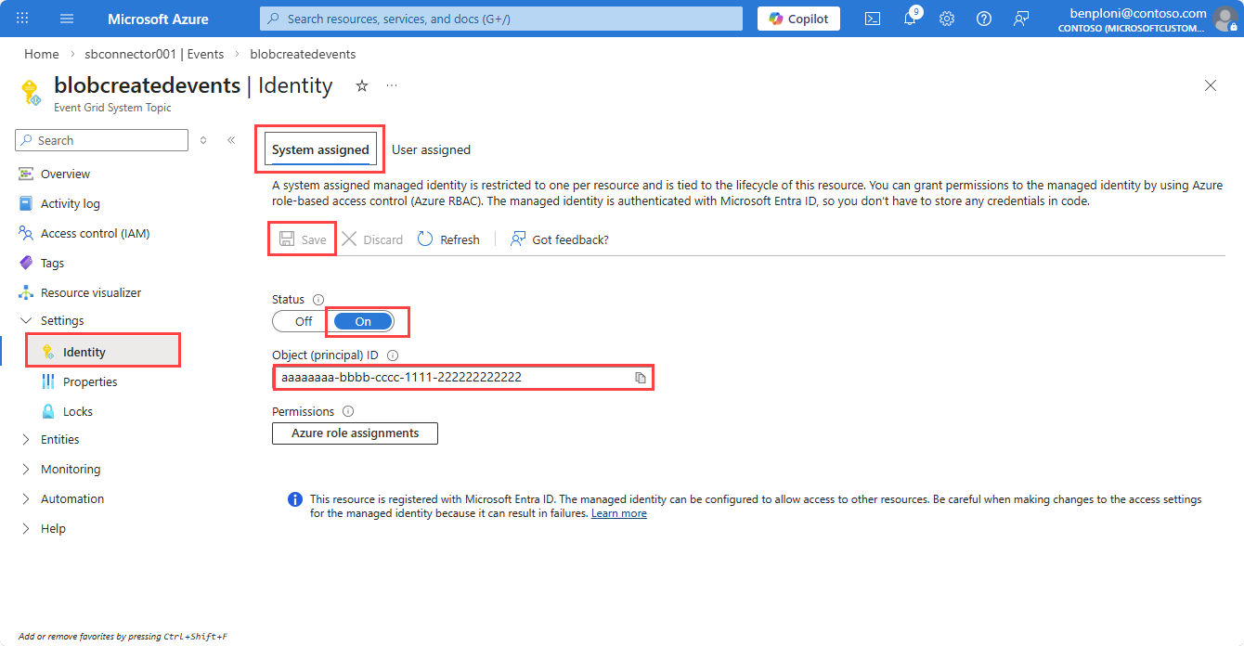Set Status toggle to On

point(363,321)
